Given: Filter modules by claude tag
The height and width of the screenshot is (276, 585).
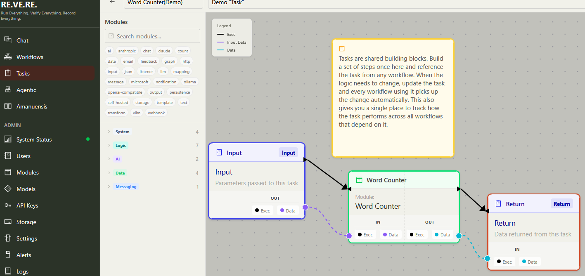Looking at the screenshot, I should click(x=164, y=51).
